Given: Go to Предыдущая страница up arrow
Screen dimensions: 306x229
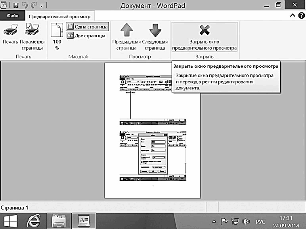Looking at the screenshot, I should [x=126, y=30].
